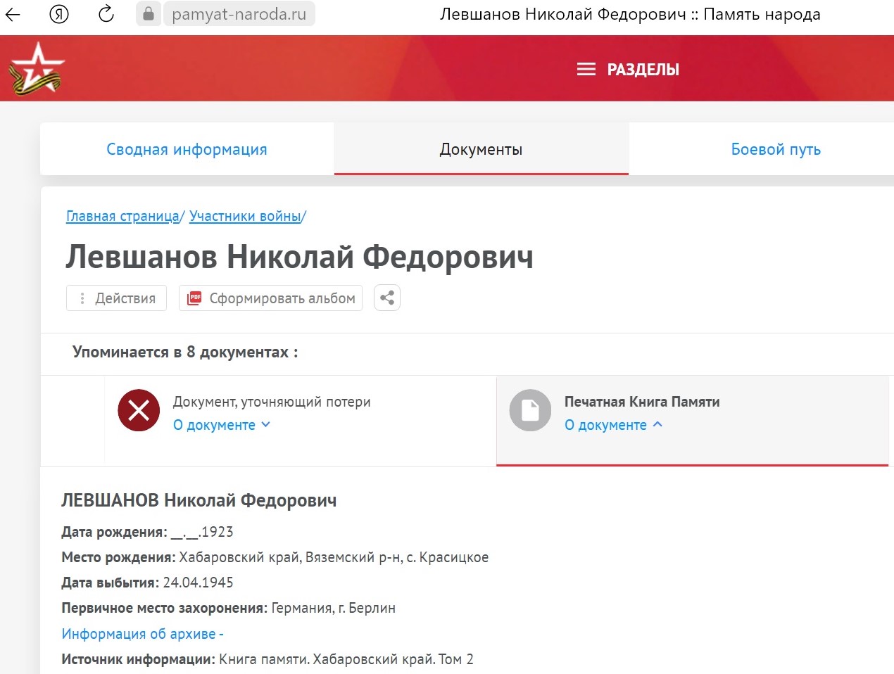Open the Действия actions button

coord(116,298)
